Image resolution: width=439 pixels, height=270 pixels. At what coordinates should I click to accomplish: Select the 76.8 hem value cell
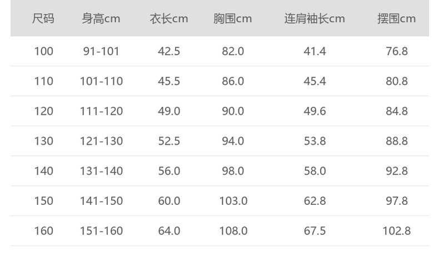point(397,51)
